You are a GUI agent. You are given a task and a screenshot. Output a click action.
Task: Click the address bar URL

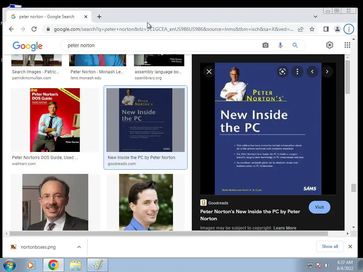click(x=174, y=29)
